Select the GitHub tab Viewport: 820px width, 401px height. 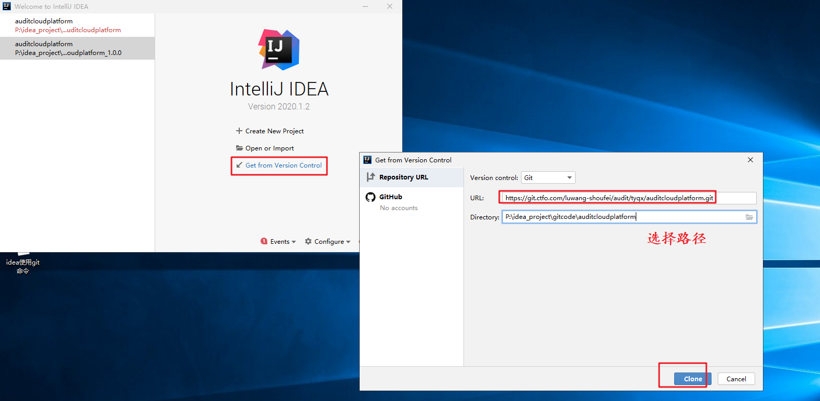(412, 202)
